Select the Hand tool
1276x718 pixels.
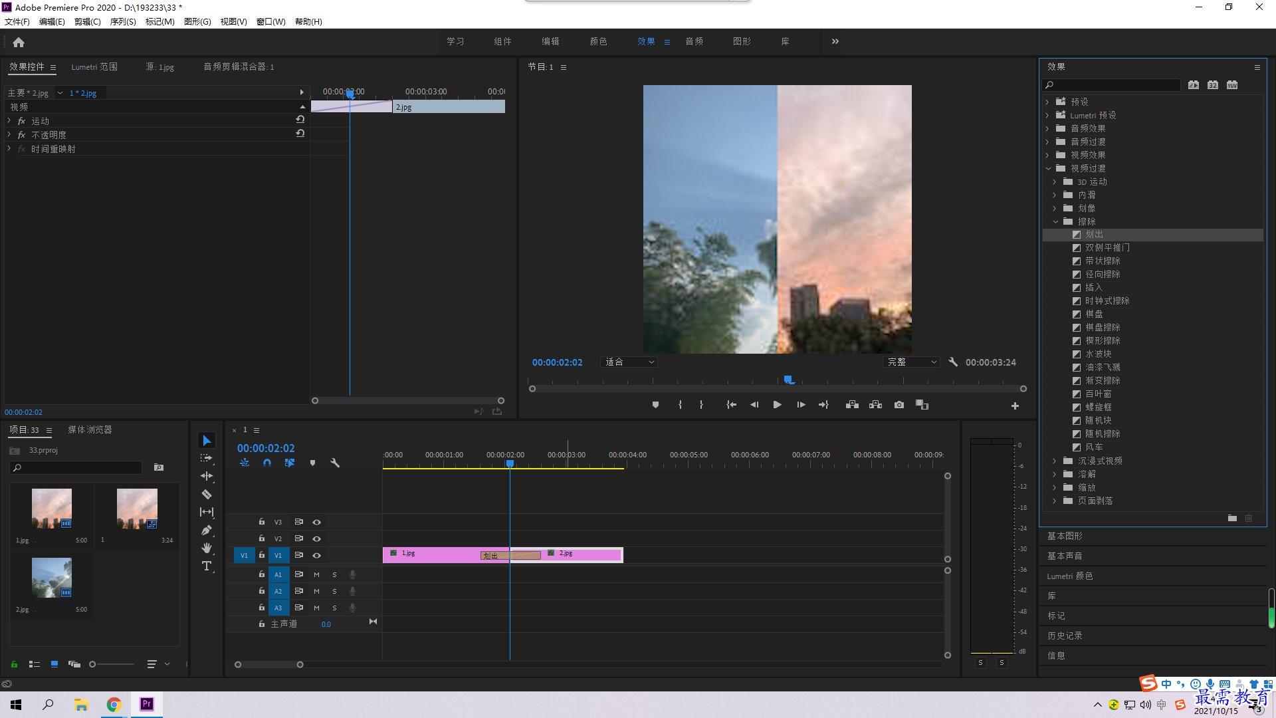point(207,548)
